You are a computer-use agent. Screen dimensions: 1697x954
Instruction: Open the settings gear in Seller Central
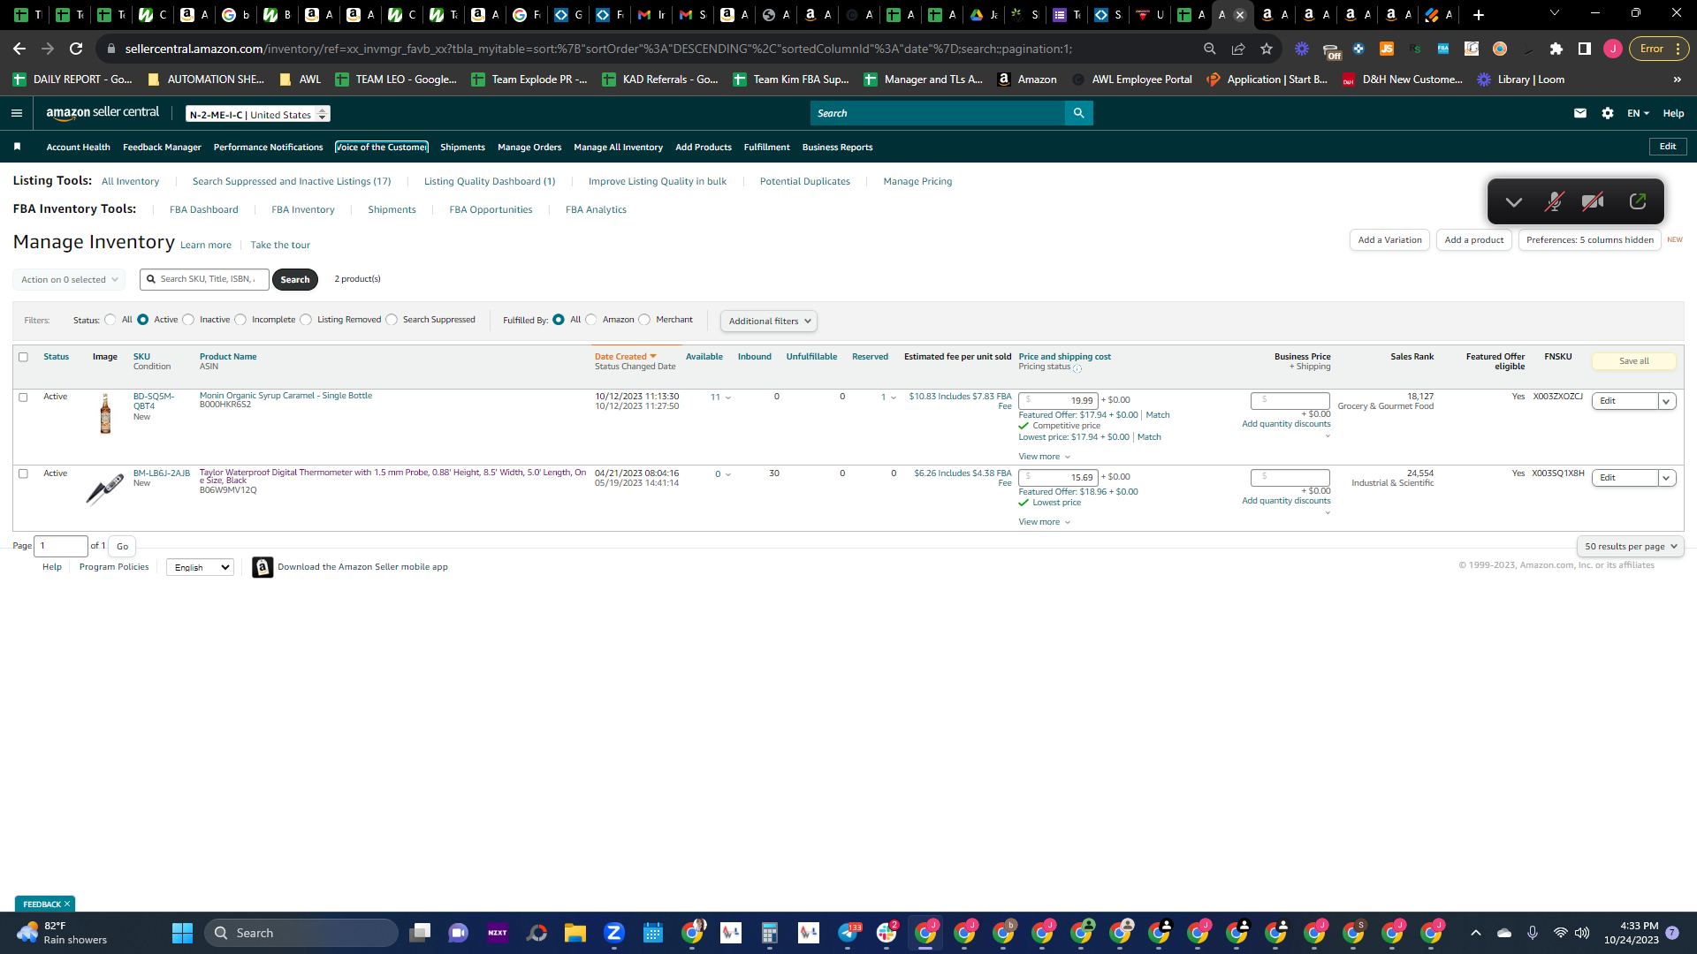[x=1608, y=113]
